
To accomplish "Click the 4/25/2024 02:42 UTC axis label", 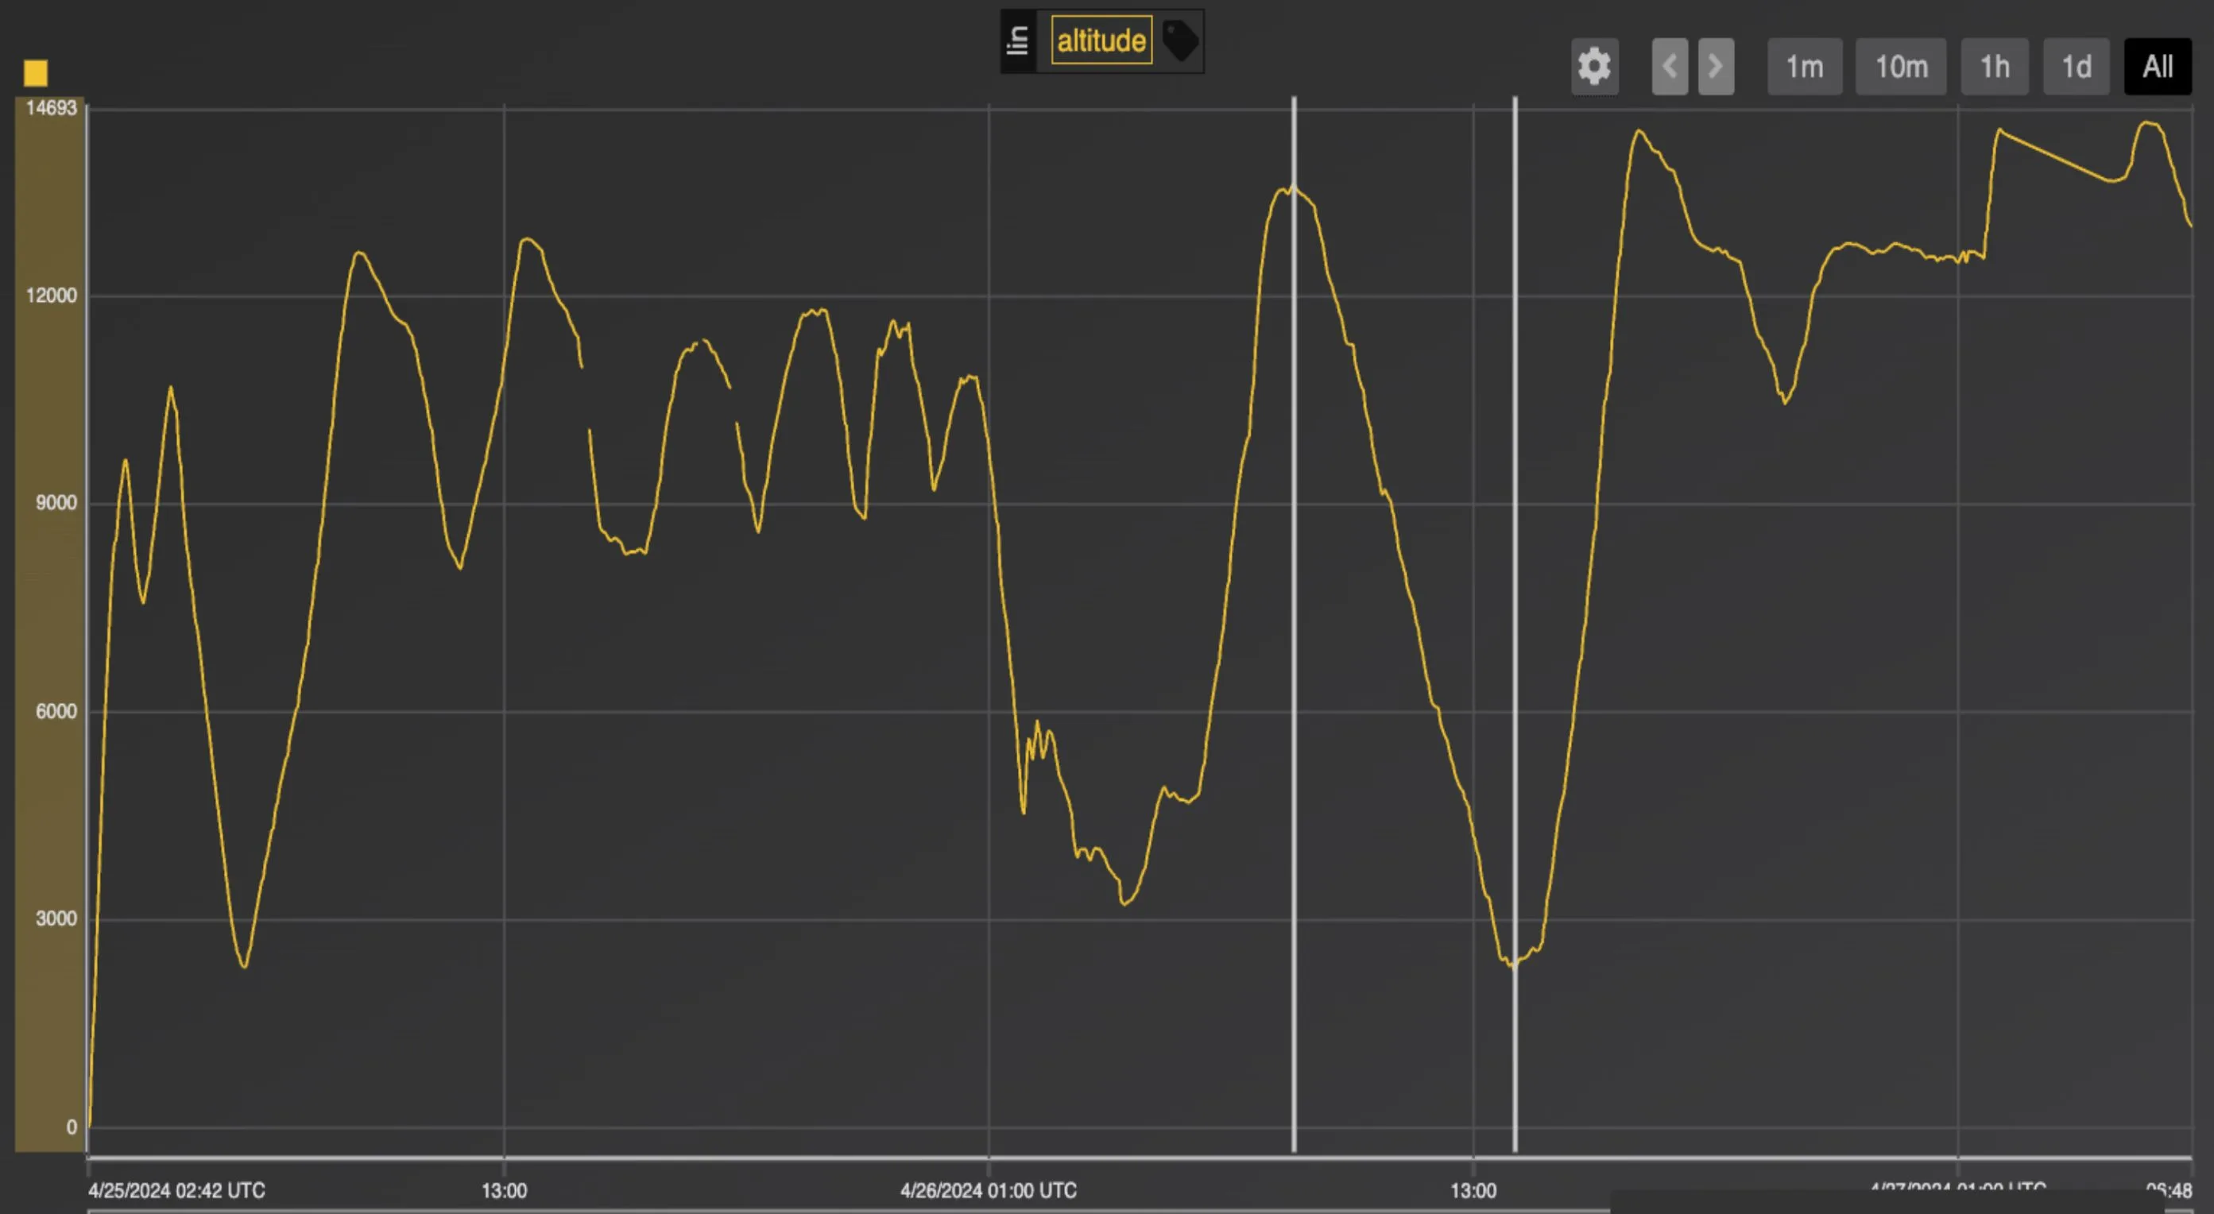I will click(x=176, y=1191).
